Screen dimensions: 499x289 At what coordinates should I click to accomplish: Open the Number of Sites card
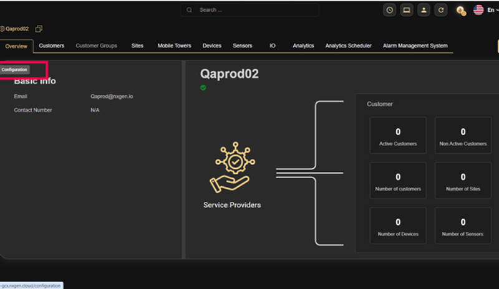[x=463, y=181]
